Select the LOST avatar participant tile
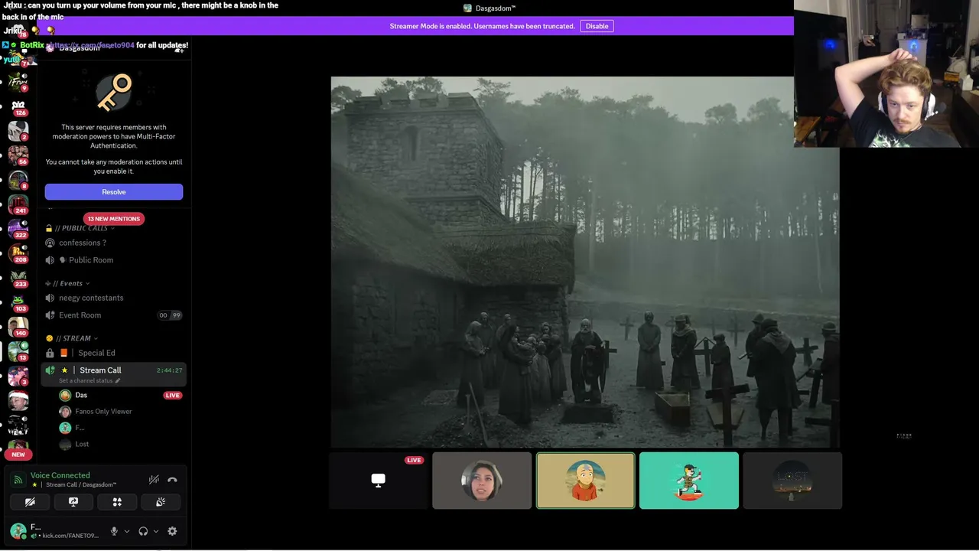Image resolution: width=979 pixels, height=551 pixels. (792, 481)
